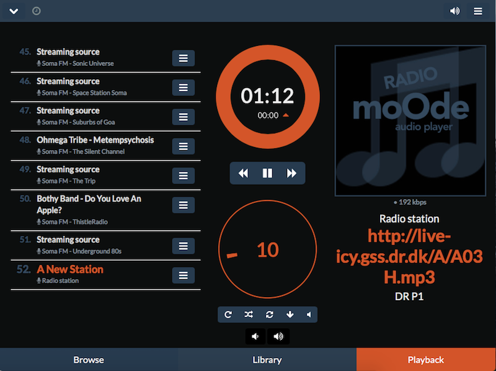The width and height of the screenshot is (496, 371).
Task: Open menu for Soma FM - The Trip
Action: point(183,176)
